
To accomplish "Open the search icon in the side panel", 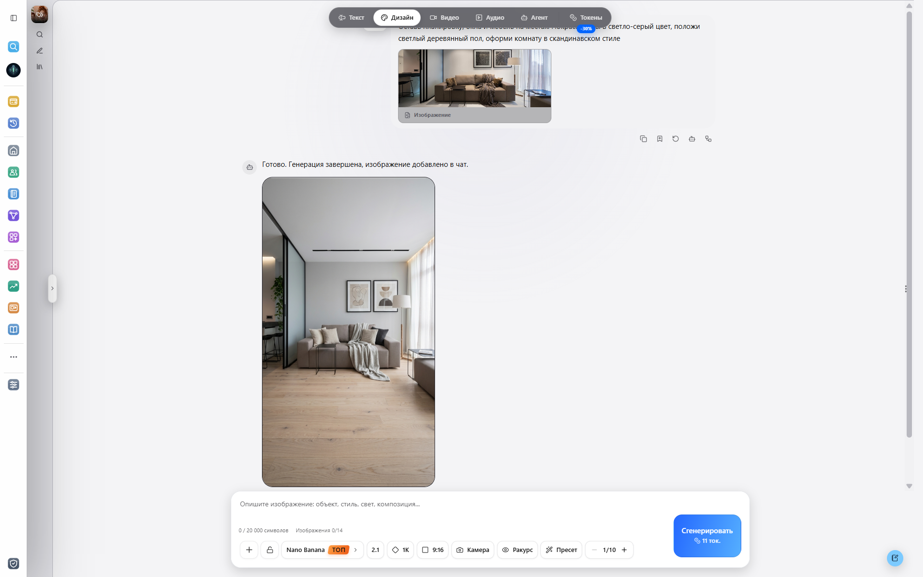I will [39, 35].
